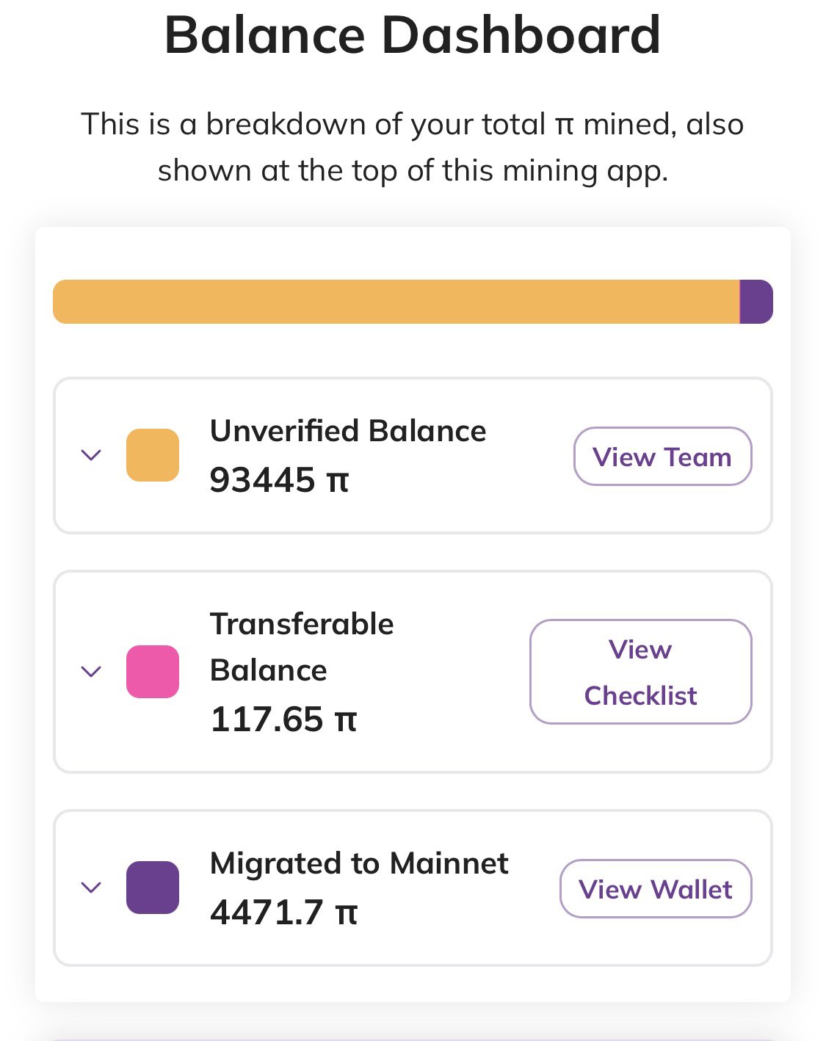Click the Balance Dashboard heading
The image size is (826, 1041).
click(412, 35)
